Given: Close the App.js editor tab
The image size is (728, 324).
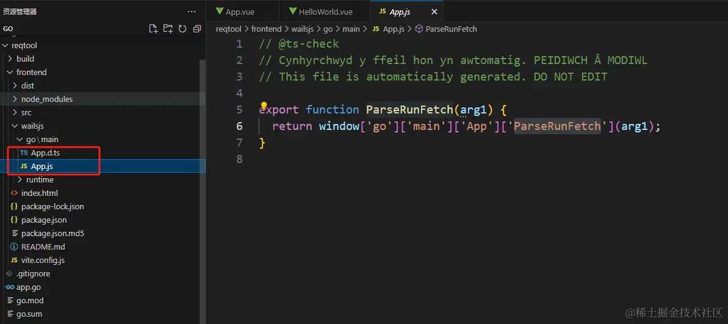Looking at the screenshot, I should click(434, 12).
